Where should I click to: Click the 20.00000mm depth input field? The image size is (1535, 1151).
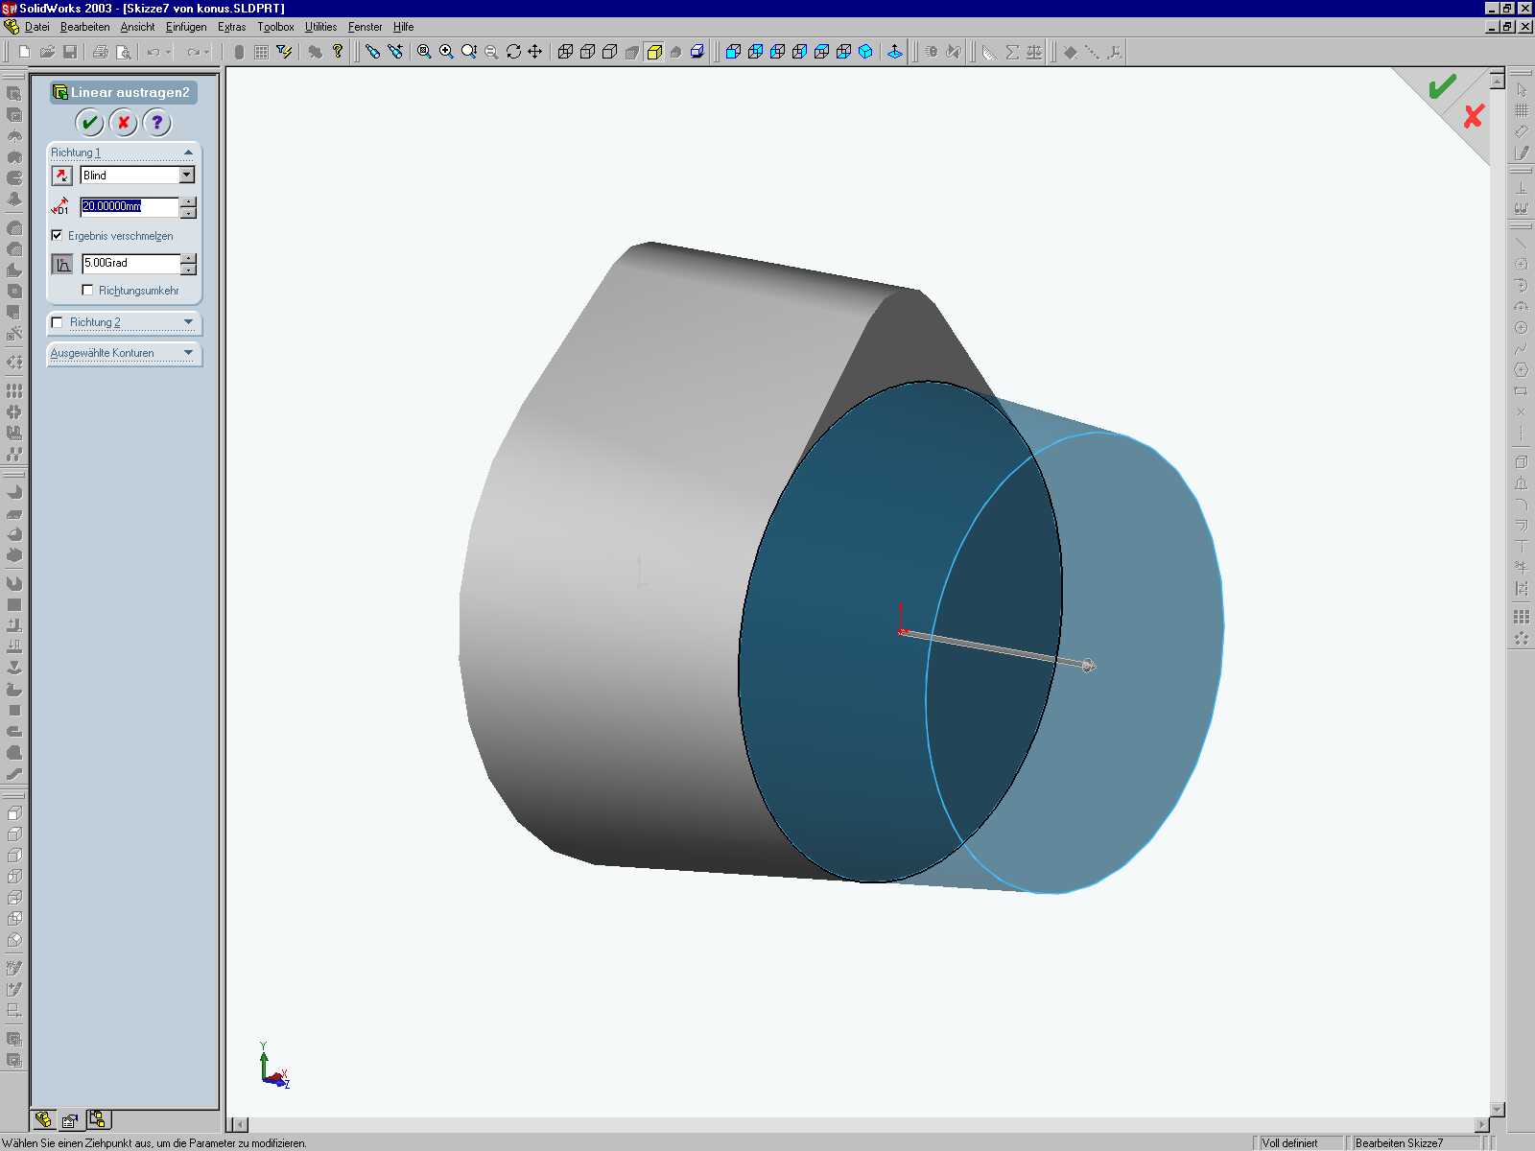click(130, 206)
